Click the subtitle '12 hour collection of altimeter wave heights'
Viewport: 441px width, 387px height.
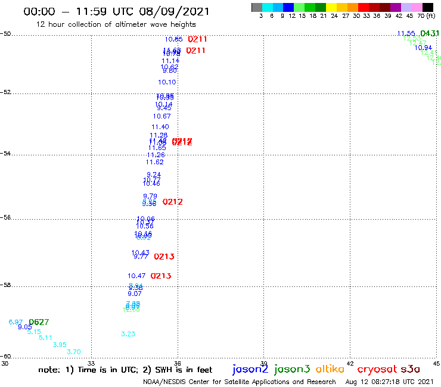116,24
